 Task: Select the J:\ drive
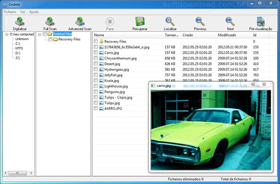pyautogui.click(x=17, y=58)
